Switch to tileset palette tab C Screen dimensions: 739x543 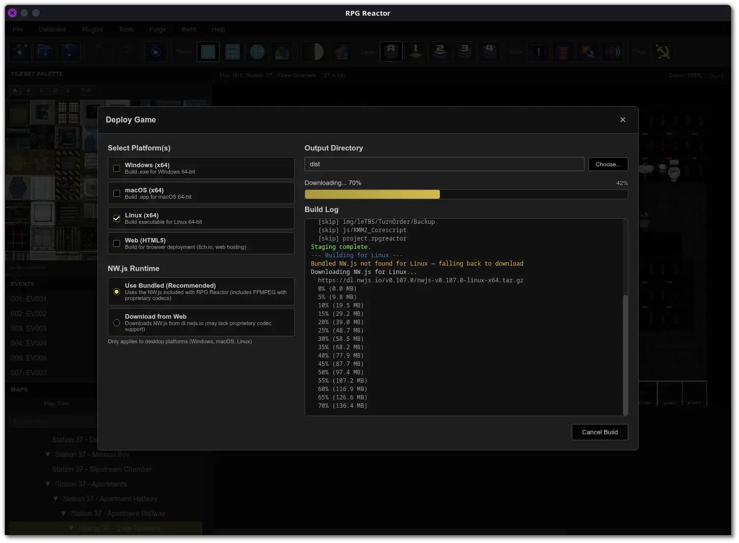click(42, 90)
